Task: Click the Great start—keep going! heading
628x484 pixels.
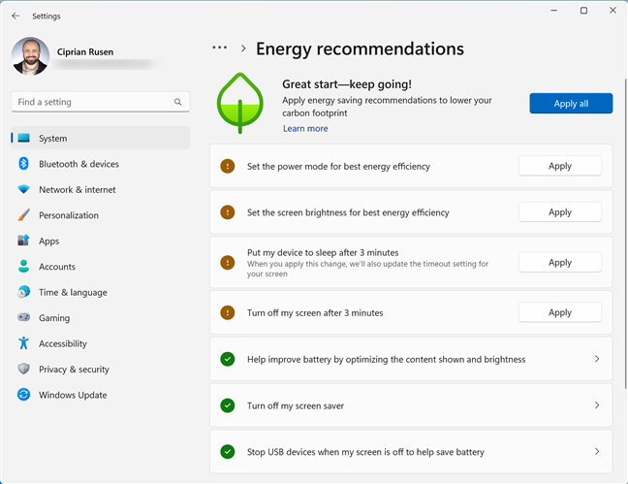Action: tap(347, 84)
